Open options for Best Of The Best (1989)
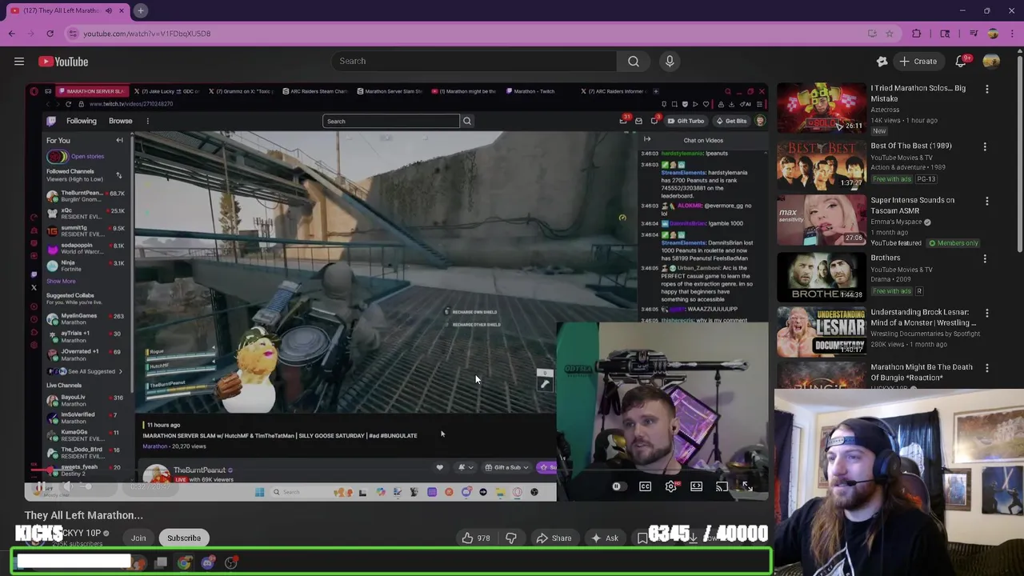The height and width of the screenshot is (576, 1024). 985,146
